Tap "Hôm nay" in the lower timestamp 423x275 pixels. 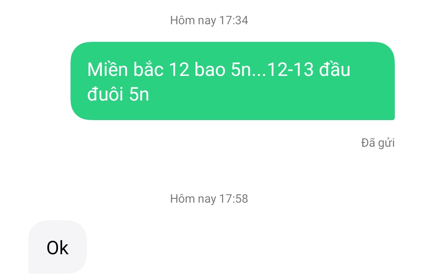coord(193,199)
